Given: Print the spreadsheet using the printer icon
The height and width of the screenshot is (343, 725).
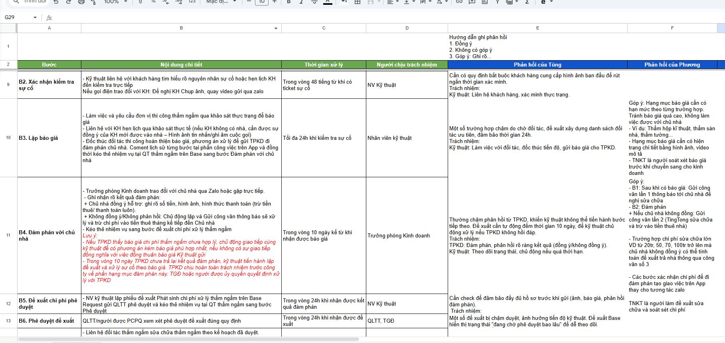Looking at the screenshot, I should [81, 2].
